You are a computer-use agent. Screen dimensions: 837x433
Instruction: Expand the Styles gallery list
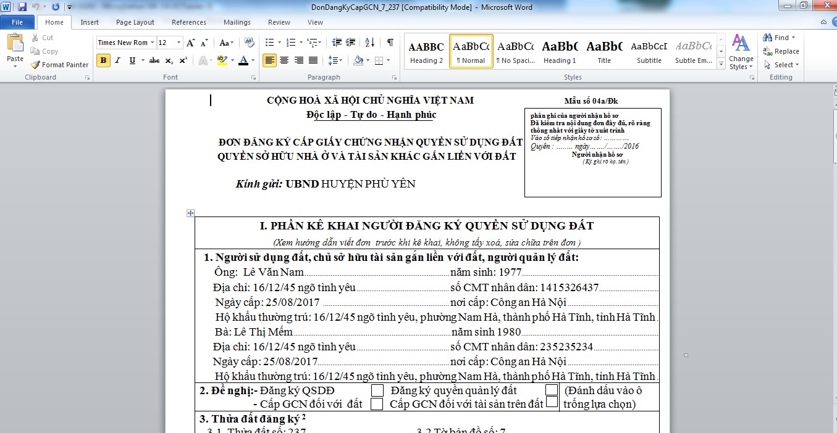(721, 64)
